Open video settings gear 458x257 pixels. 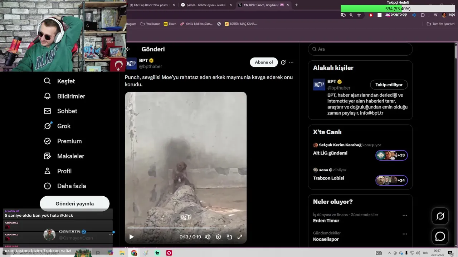[219, 237]
